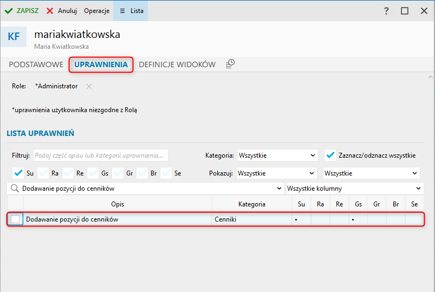The image size is (435, 292).
Task: Click the LISTA UPRAWNIEŃ section header
Action: pos(41,133)
